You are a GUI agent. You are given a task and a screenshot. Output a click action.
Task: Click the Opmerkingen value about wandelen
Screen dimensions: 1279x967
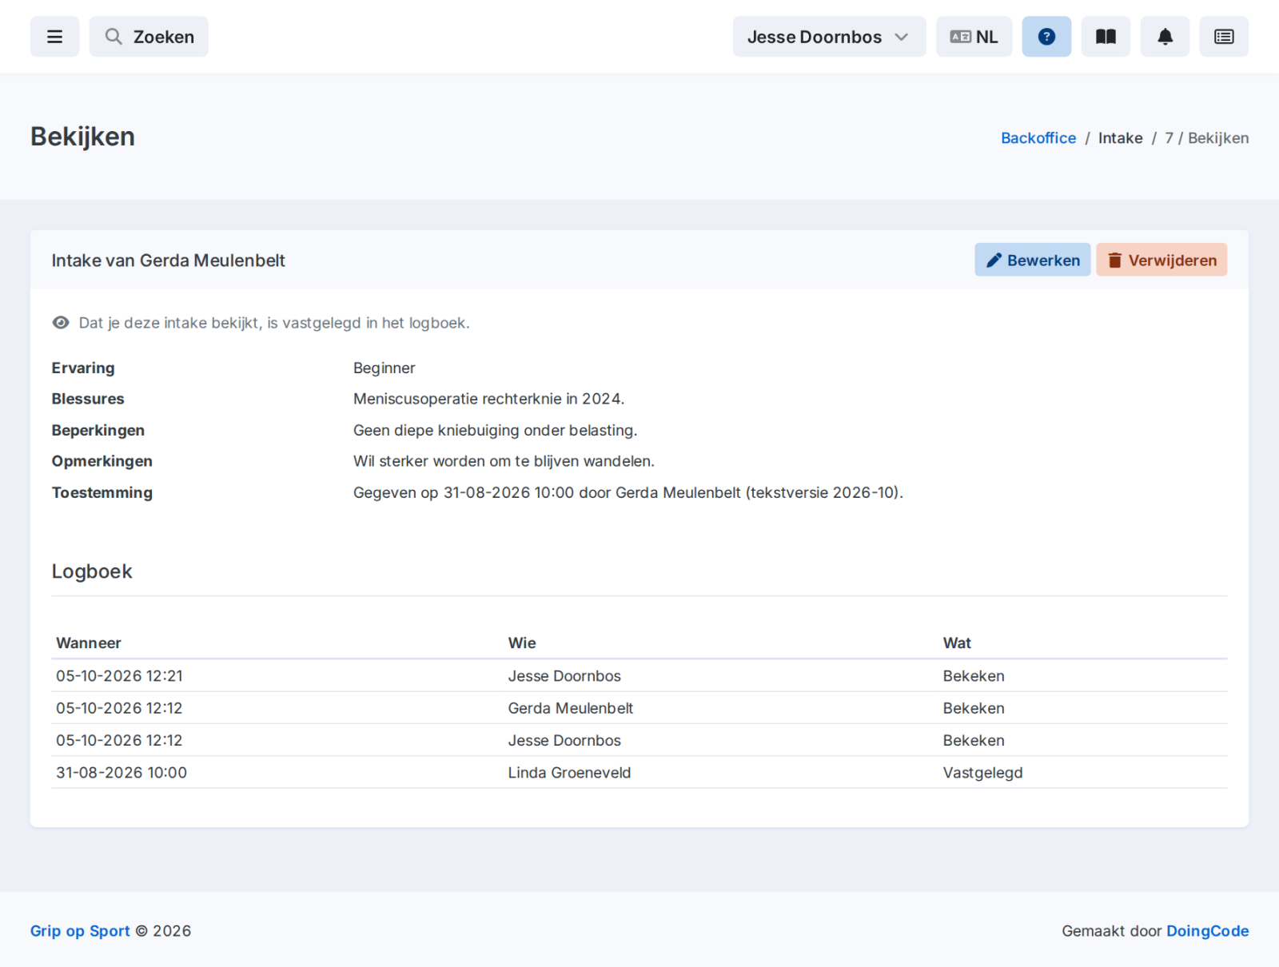coord(504,461)
